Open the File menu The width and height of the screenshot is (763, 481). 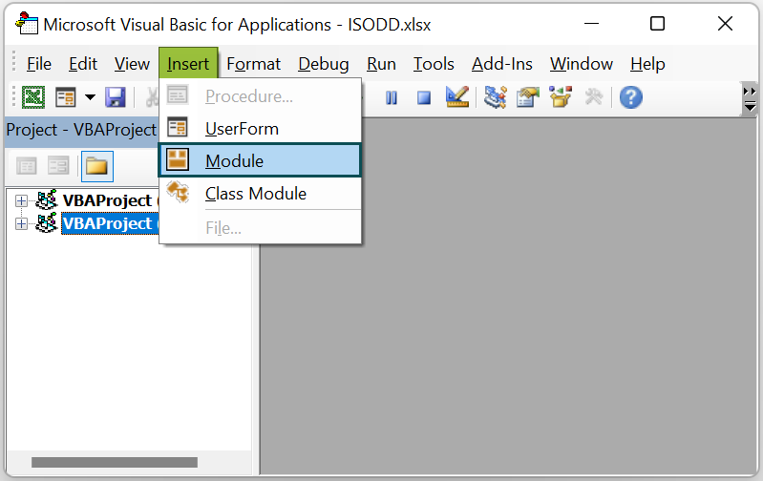(39, 64)
